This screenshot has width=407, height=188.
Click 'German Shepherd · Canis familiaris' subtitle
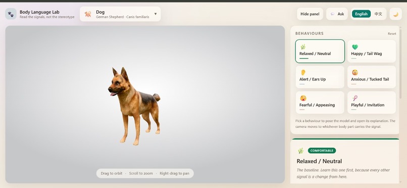click(123, 17)
